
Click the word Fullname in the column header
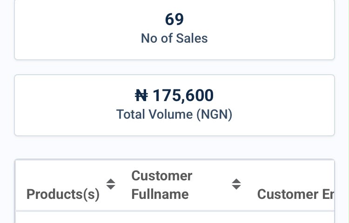point(160,194)
